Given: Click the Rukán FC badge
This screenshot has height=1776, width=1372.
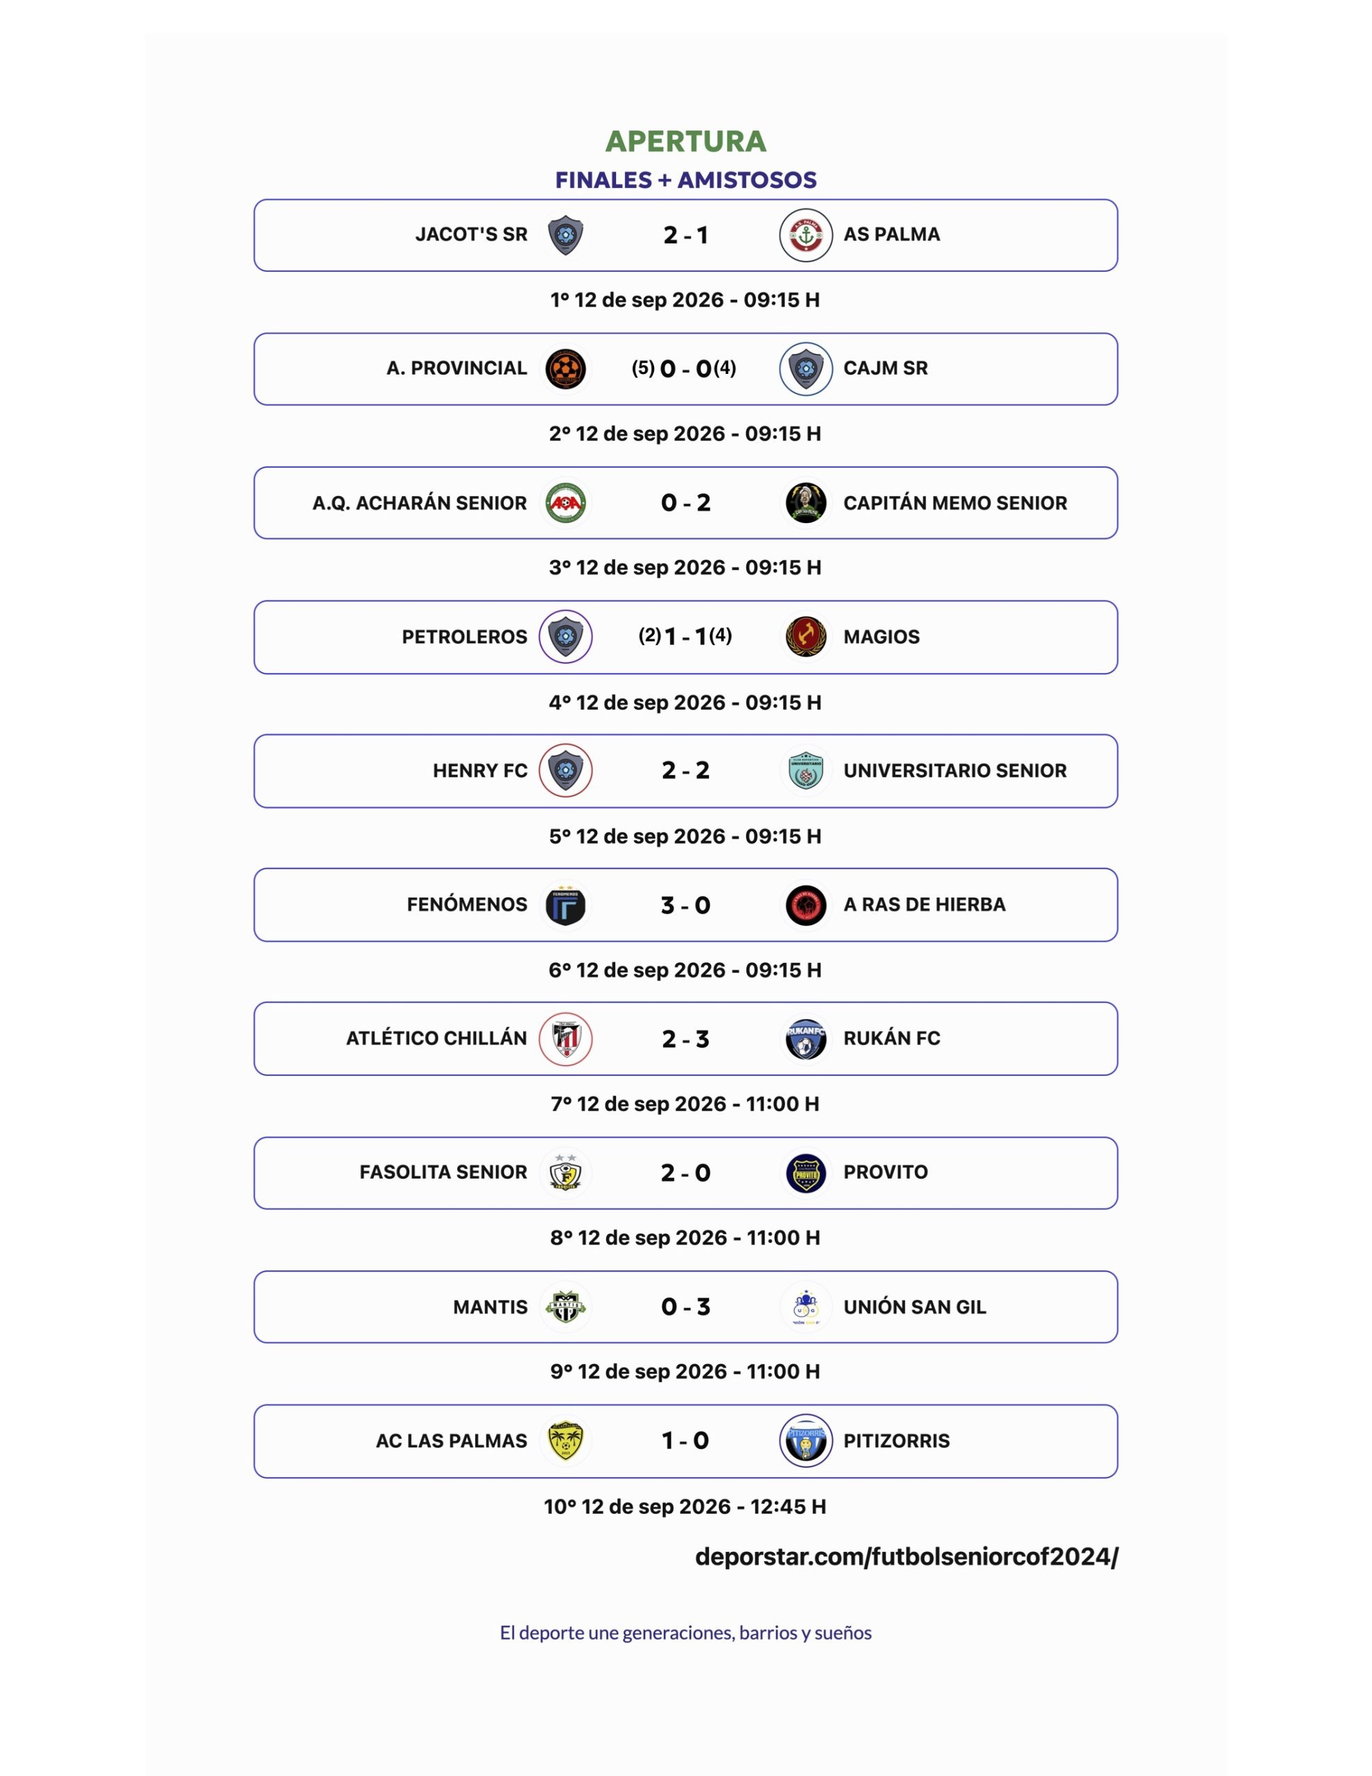Looking at the screenshot, I should [x=805, y=1039].
